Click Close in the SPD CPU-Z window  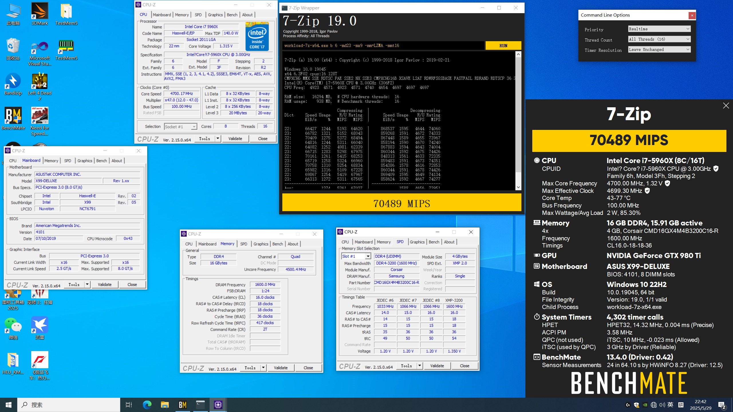464,366
